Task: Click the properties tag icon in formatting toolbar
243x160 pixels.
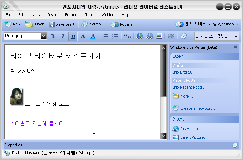Action: point(184,36)
